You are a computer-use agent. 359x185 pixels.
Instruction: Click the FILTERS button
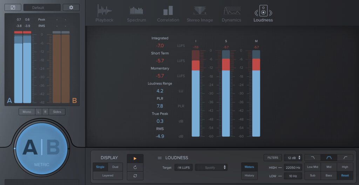(x=273, y=158)
